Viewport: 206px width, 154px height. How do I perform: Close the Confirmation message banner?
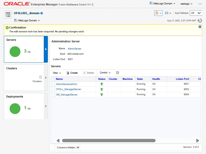[x=200, y=27]
